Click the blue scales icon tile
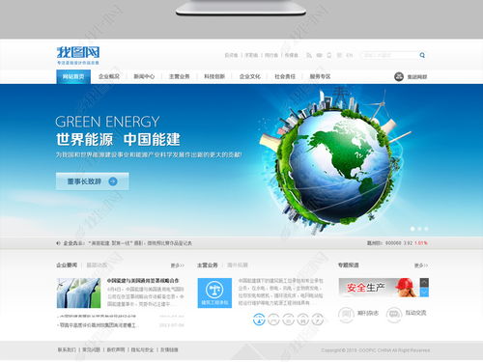The width and height of the screenshot is (483, 362). click(x=214, y=292)
